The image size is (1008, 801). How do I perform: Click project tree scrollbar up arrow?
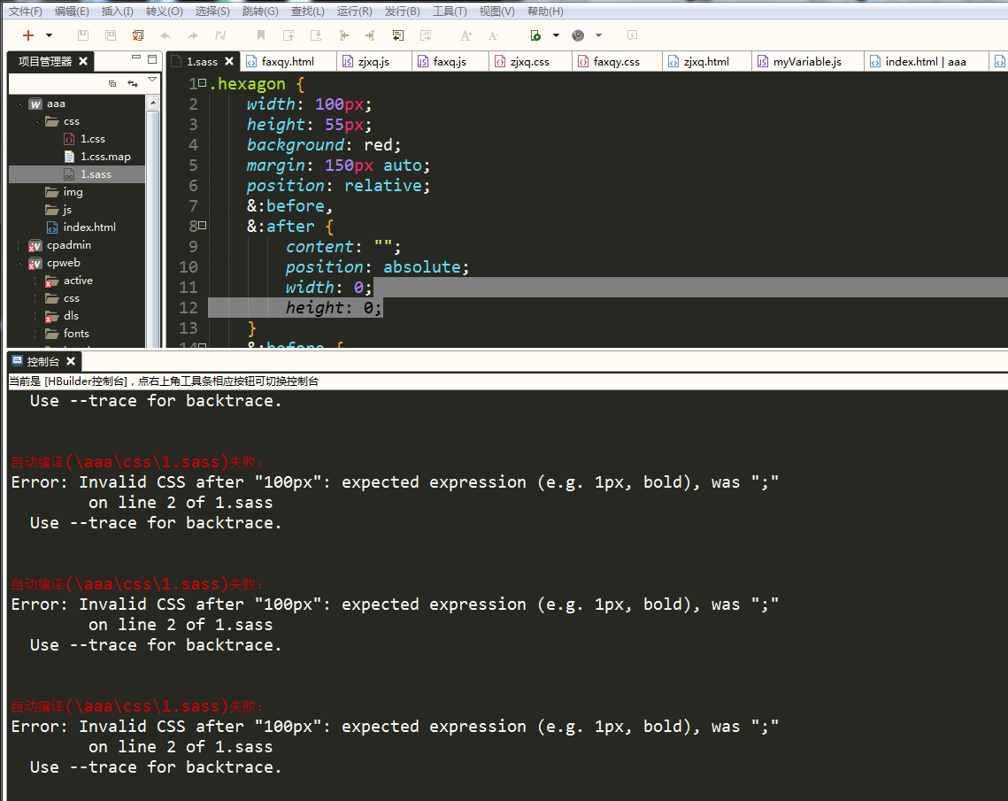click(152, 103)
